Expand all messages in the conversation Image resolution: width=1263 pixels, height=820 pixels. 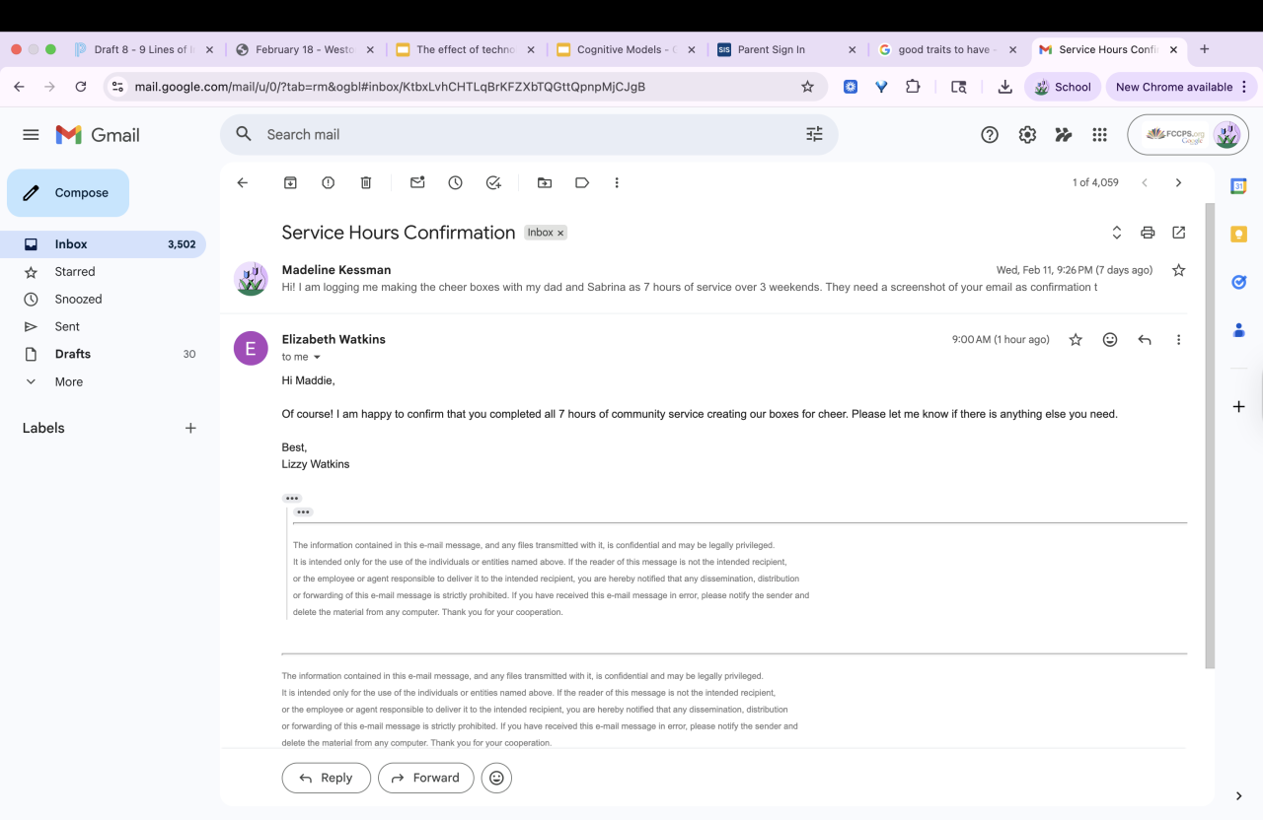click(1117, 233)
